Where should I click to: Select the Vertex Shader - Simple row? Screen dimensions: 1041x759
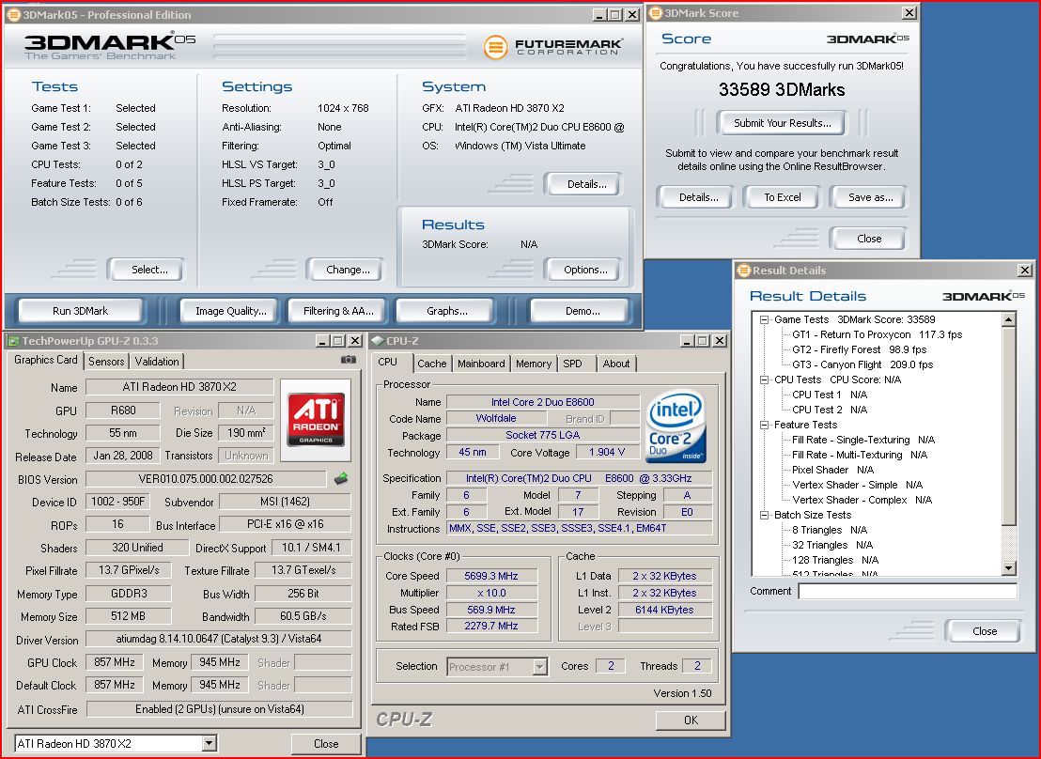click(x=857, y=485)
